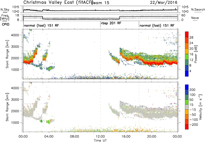Viewport: 205px width, 142px height.
Task: Click the gray band of the velocity color bar
Action: tap(187, 107)
